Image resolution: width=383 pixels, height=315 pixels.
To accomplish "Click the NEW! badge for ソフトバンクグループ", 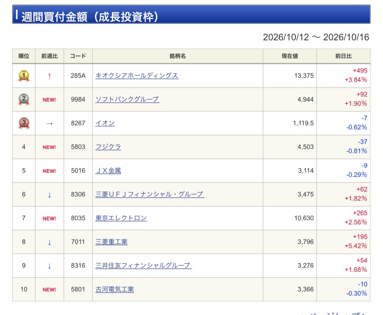I will tap(49, 100).
